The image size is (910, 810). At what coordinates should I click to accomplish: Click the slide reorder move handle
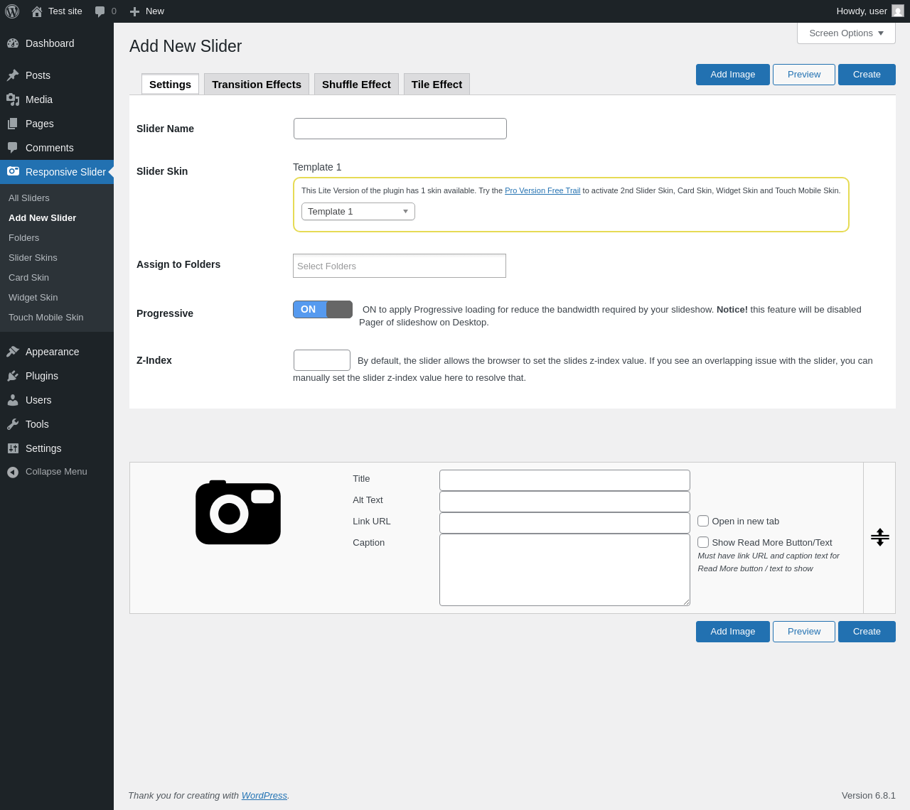tap(880, 537)
